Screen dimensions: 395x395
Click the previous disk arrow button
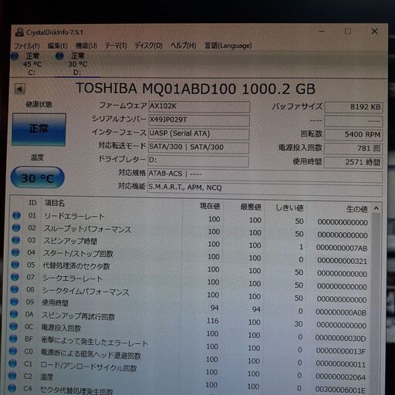click(x=20, y=89)
